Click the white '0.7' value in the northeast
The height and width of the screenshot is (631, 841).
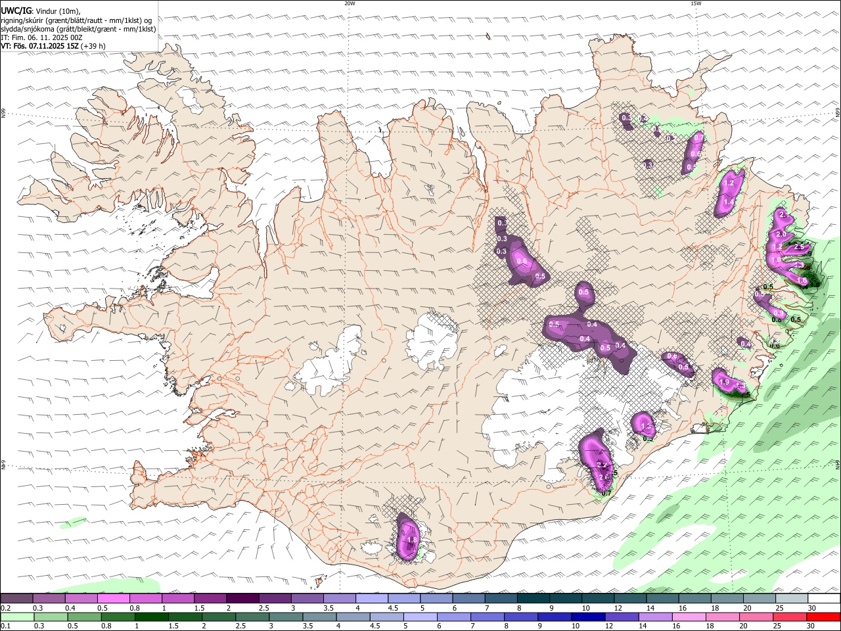tap(697, 137)
